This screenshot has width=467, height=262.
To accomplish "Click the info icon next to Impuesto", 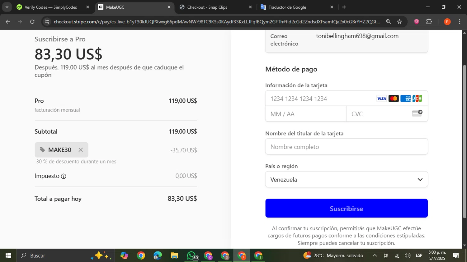I will coord(64,176).
